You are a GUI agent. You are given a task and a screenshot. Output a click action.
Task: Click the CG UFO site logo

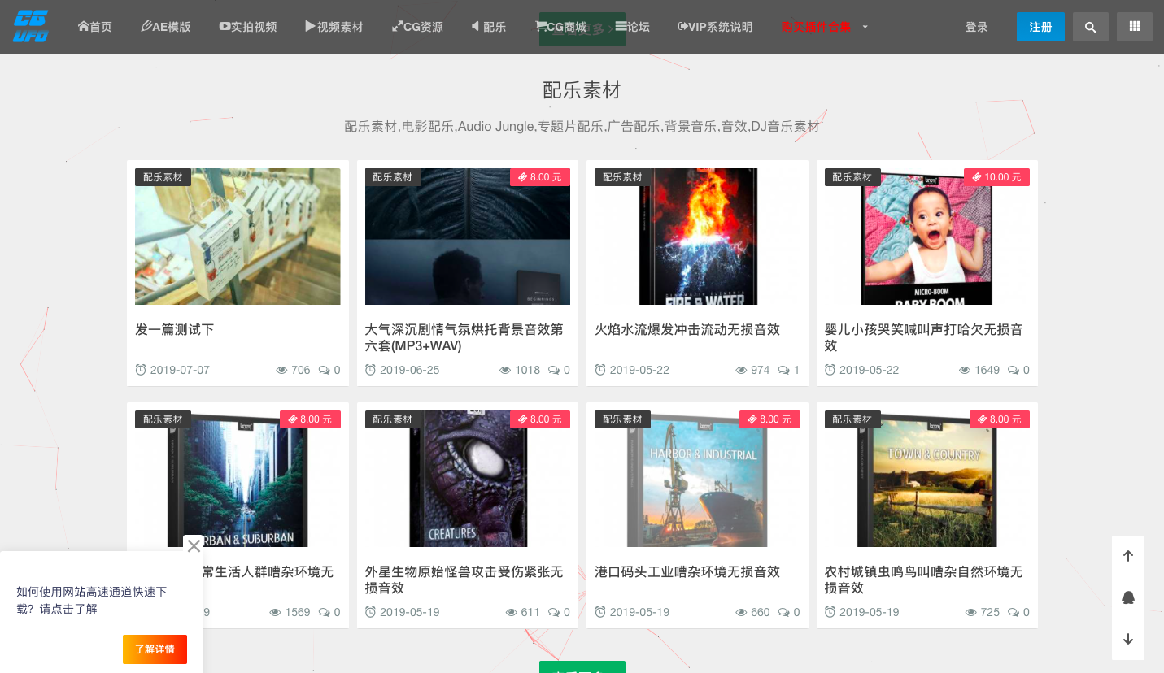click(x=31, y=27)
